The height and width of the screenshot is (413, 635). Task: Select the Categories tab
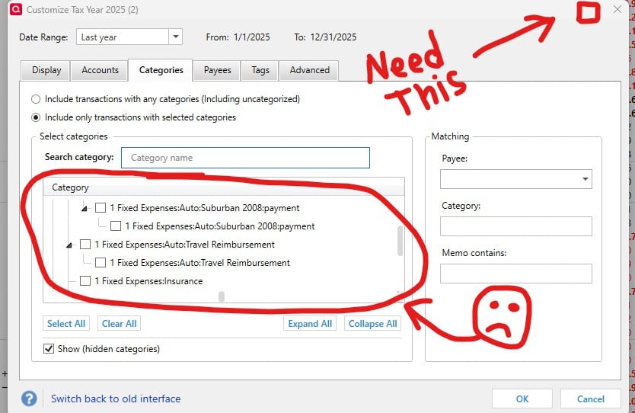click(161, 70)
